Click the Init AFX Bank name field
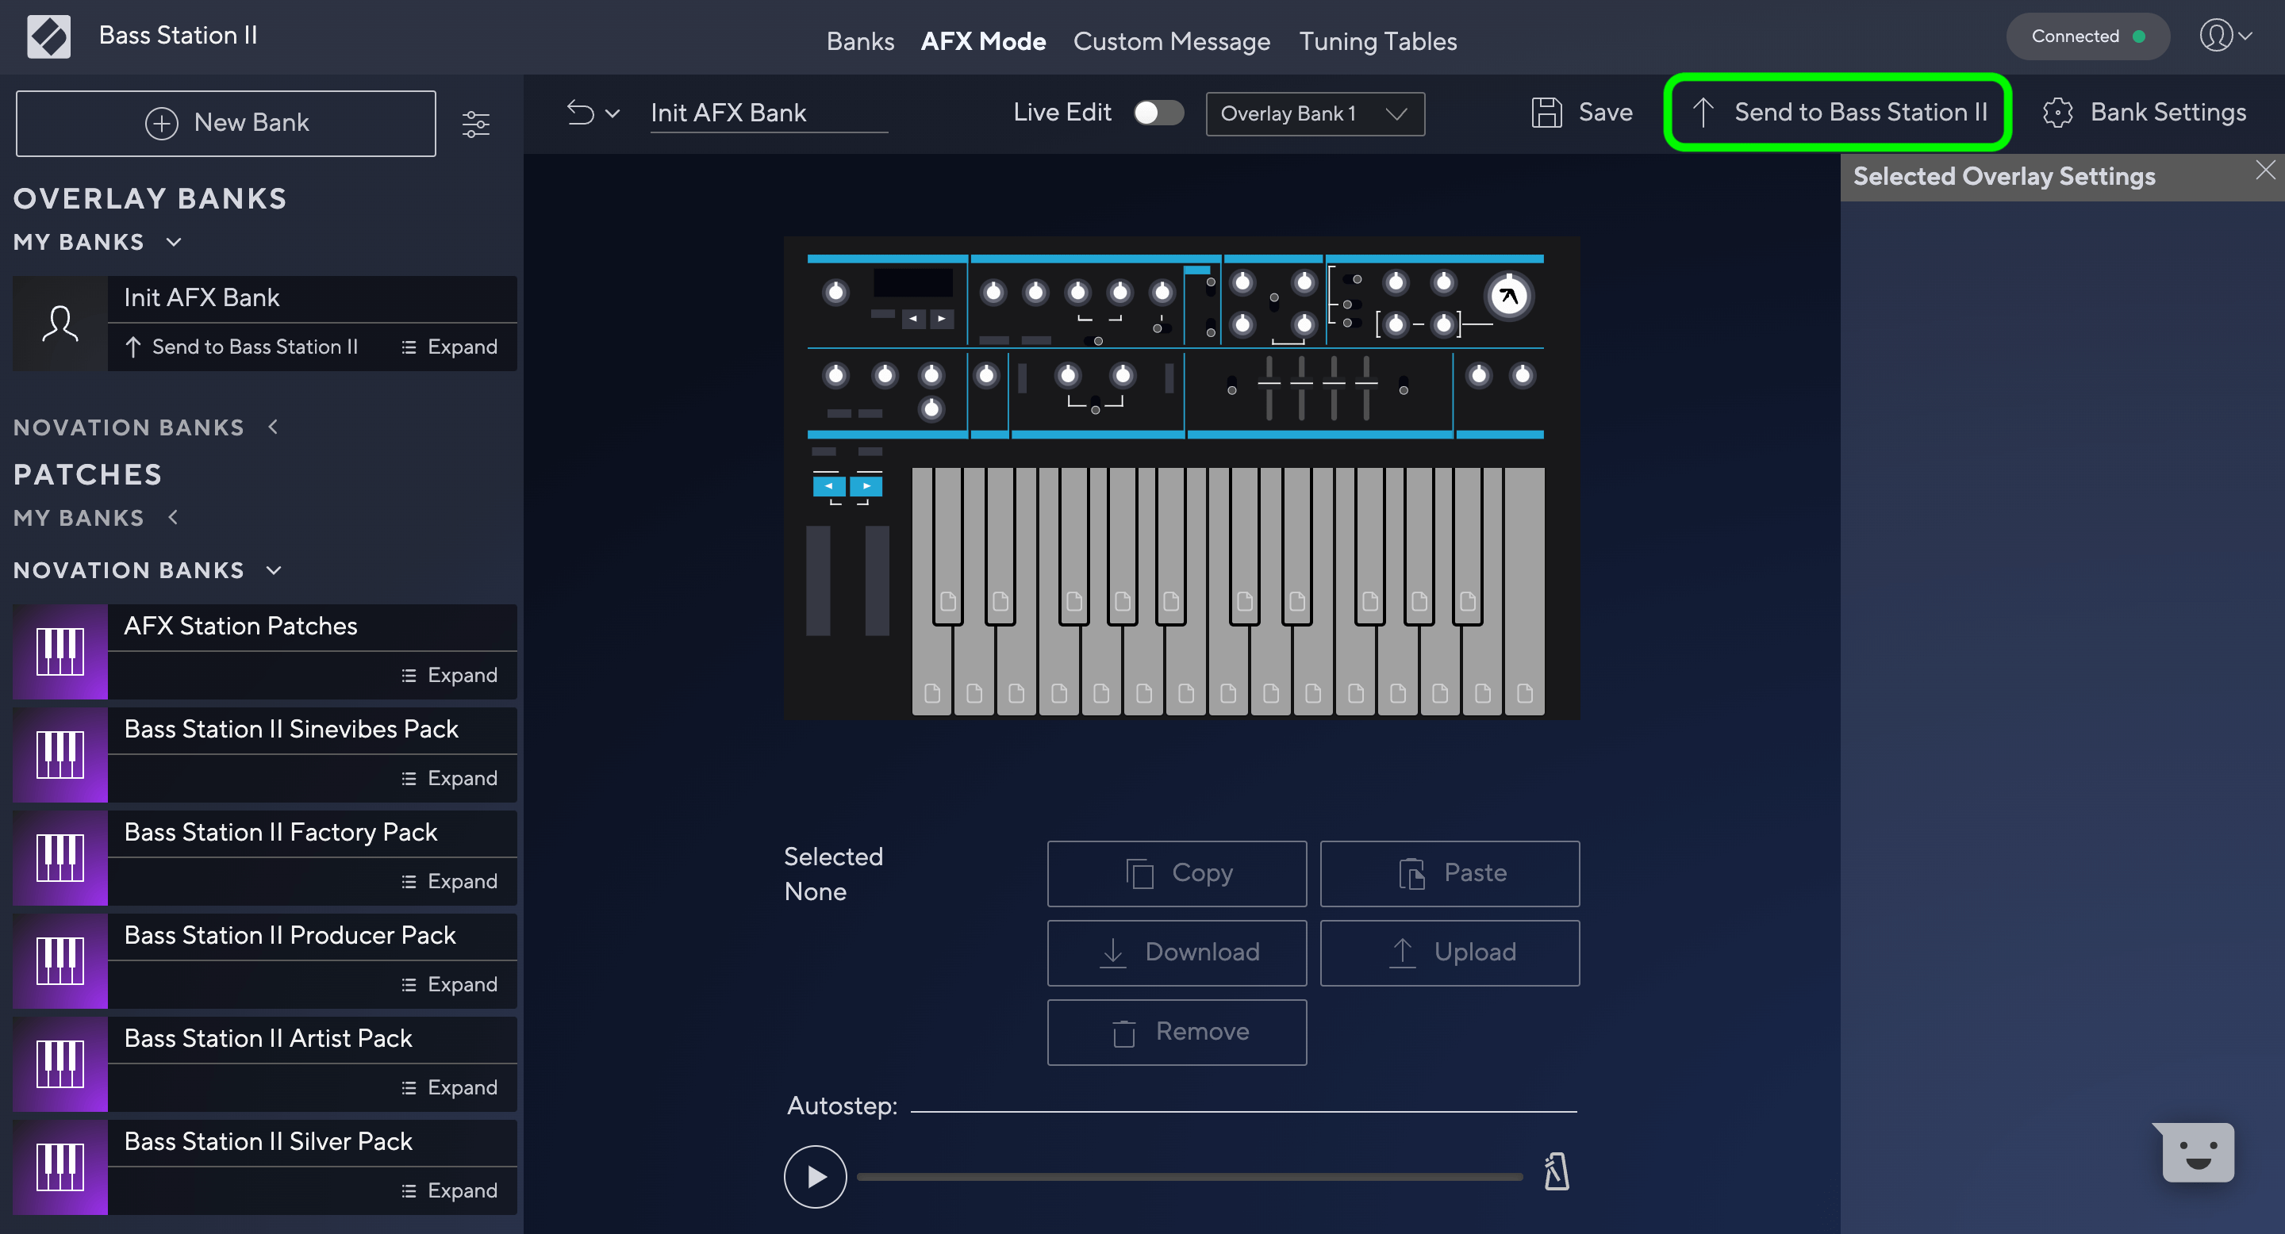 (768, 113)
